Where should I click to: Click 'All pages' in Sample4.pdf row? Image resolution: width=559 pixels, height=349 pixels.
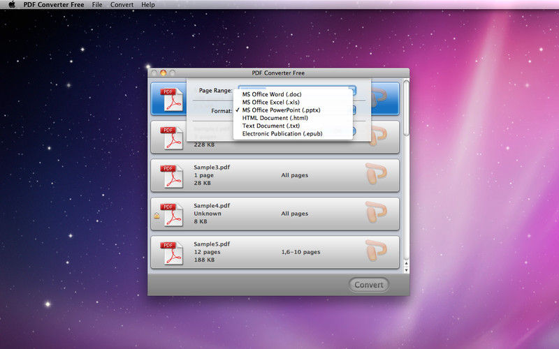tap(294, 214)
